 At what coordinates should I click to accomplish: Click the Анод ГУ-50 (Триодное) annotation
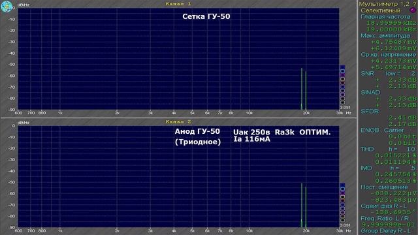[x=197, y=136]
